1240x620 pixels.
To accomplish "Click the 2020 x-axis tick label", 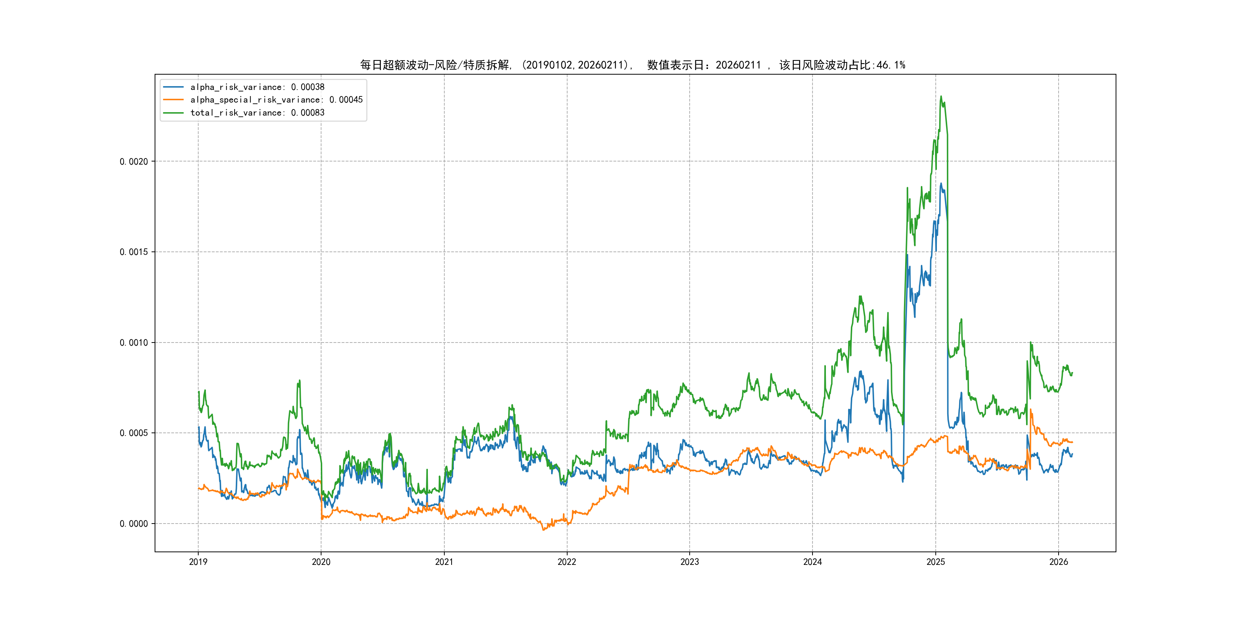I will click(321, 562).
